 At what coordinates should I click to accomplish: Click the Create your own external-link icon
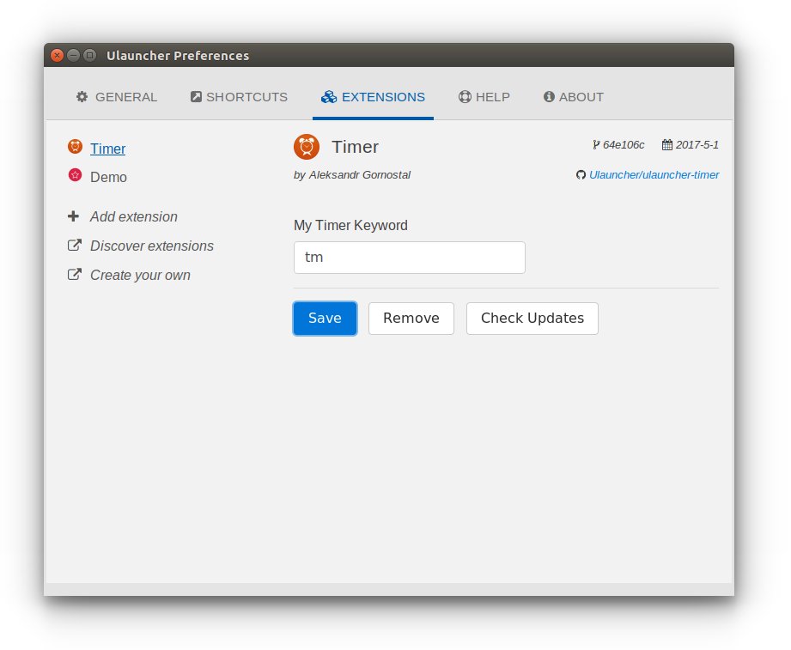point(74,274)
